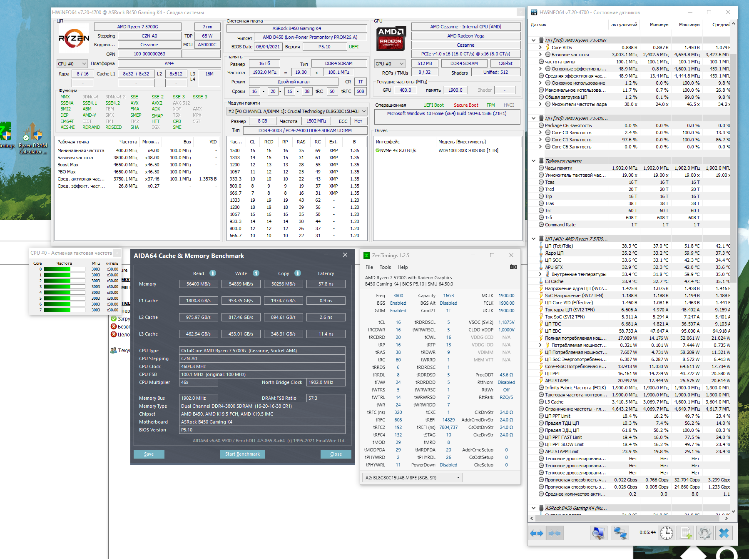The width and height of the screenshot is (749, 559).
Task: Click Start Benchmark in AIDA64
Action: 242,454
